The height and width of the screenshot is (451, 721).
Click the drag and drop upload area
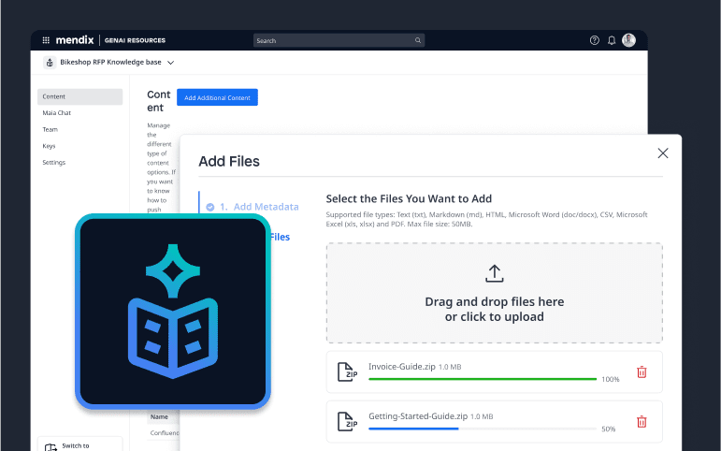click(495, 293)
